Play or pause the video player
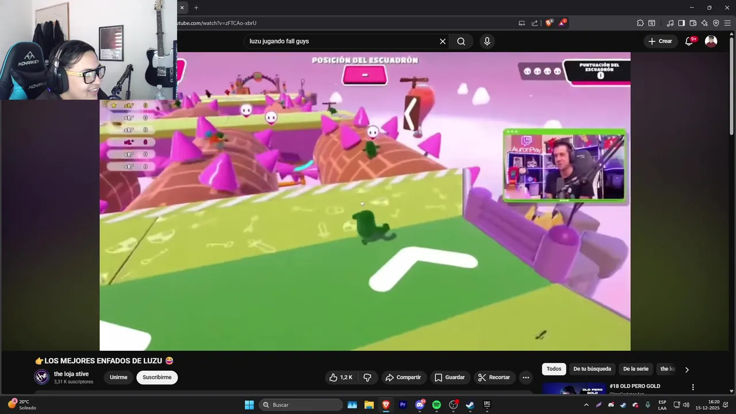 365,201
